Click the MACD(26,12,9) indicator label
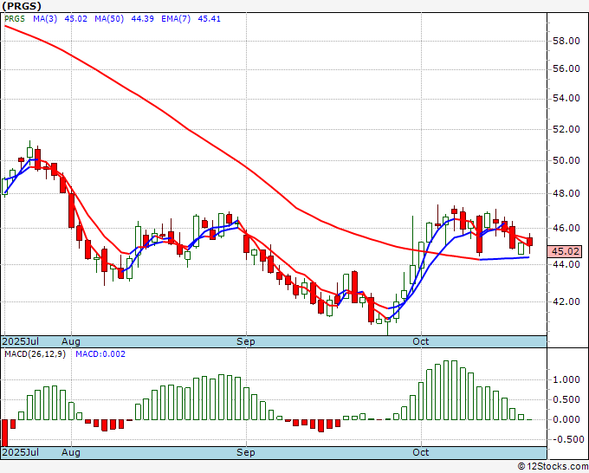The height and width of the screenshot is (473, 589). pos(35,354)
